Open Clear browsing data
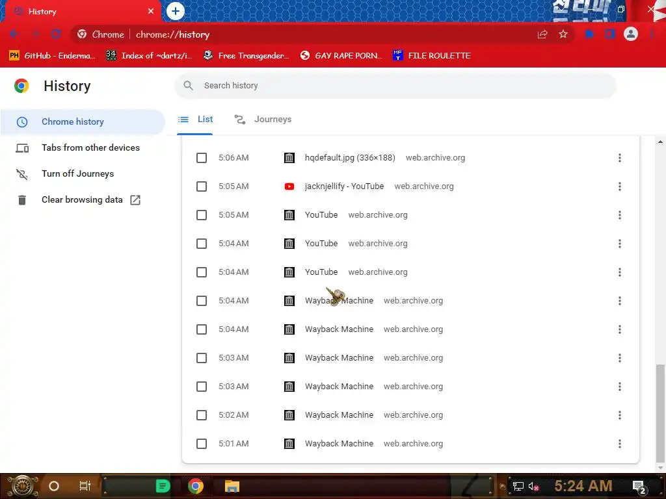This screenshot has width=666, height=499. pos(83,200)
